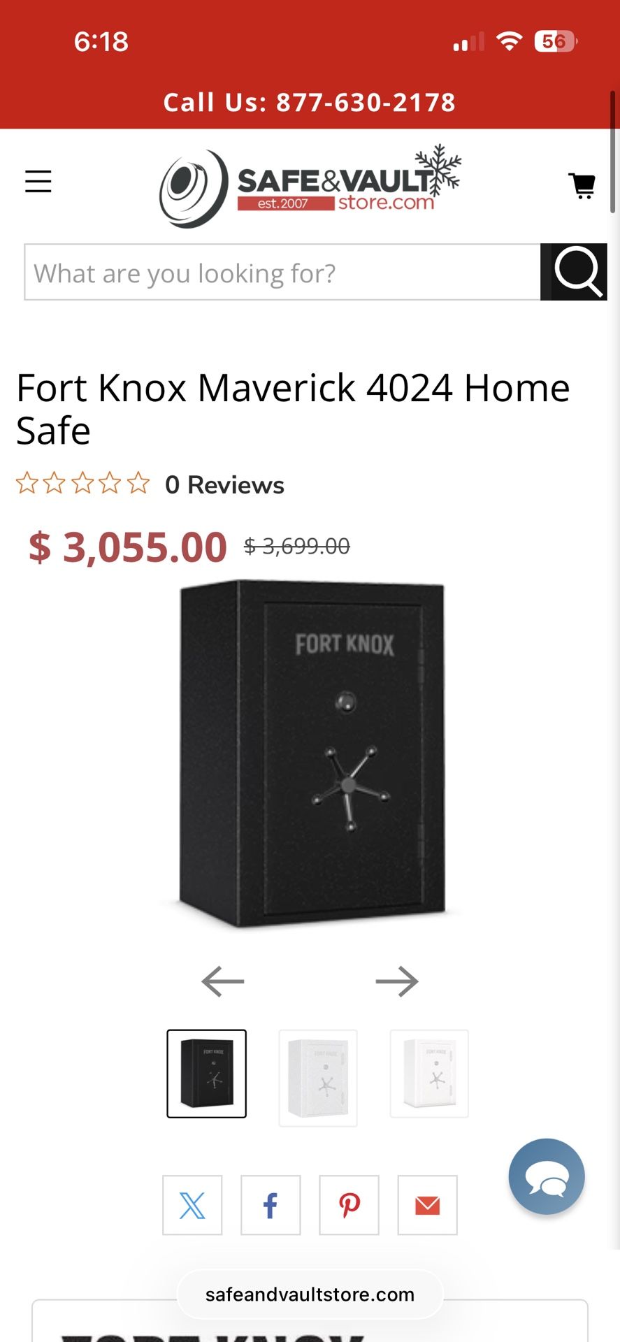Screen dimensions: 620x1342
Task: Tap the magnifying glass search button
Action: point(574,272)
